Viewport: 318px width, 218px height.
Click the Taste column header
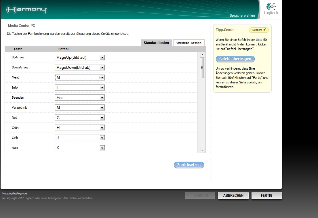18,49
